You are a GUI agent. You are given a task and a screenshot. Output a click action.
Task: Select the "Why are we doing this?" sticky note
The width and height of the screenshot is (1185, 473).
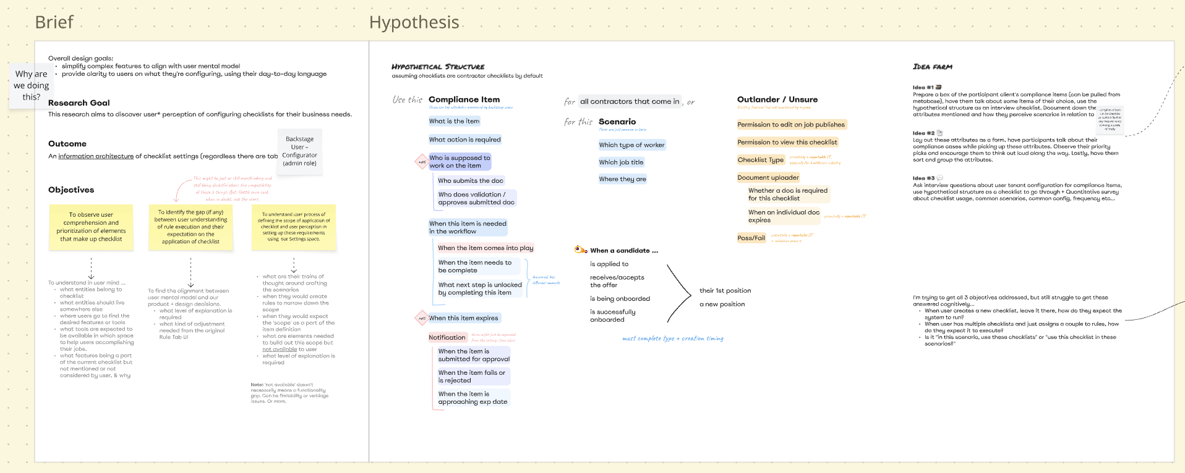coord(32,85)
